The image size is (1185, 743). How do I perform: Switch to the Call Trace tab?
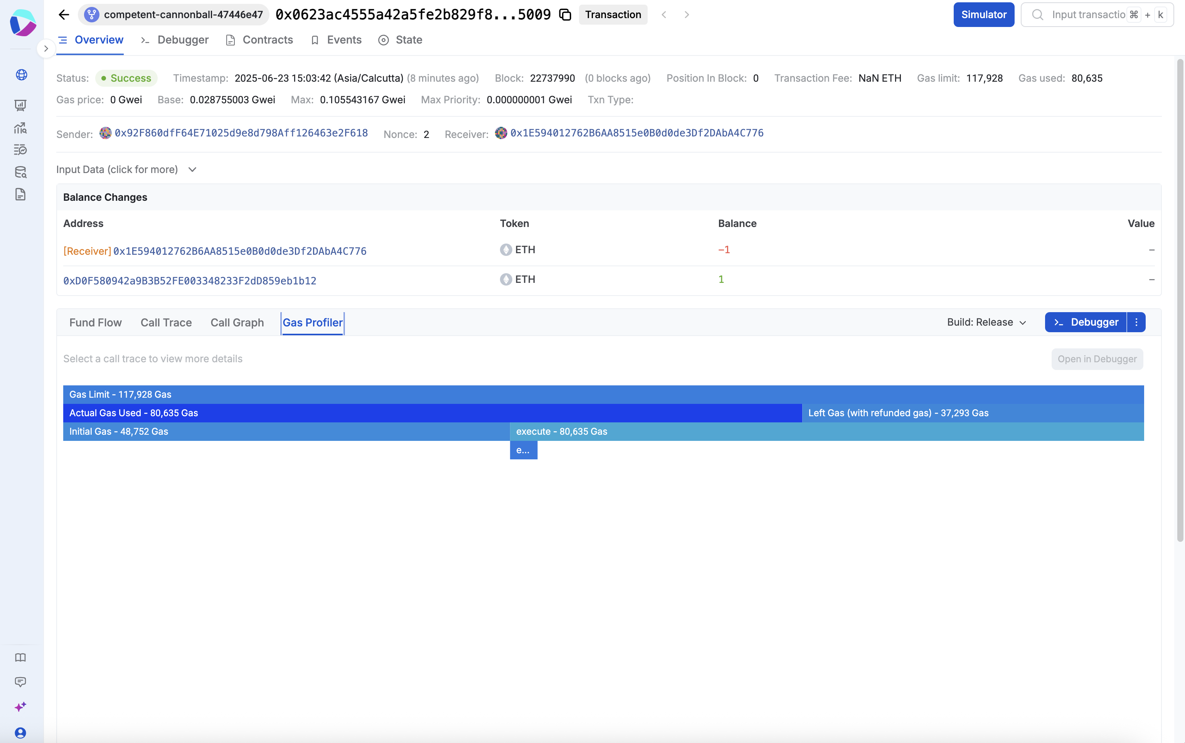166,322
